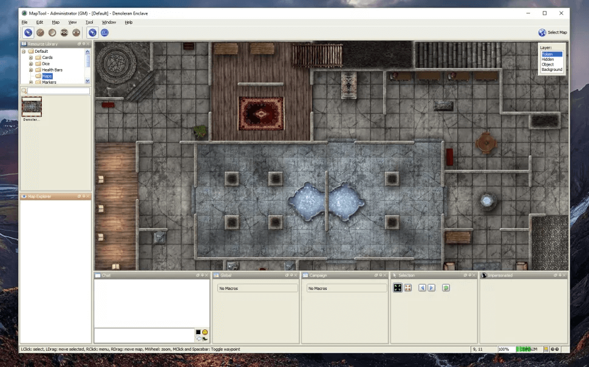The image size is (589, 367).
Task: Expand the Cards folder in library
Action: pos(31,58)
